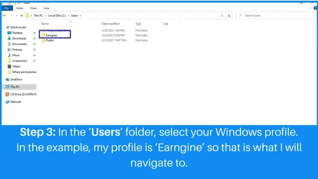
Task: Click the Music note icon
Action: tap(9, 55)
